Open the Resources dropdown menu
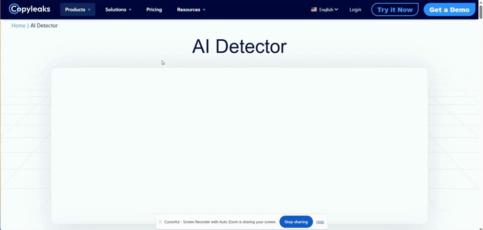The image size is (483, 230). (x=191, y=10)
